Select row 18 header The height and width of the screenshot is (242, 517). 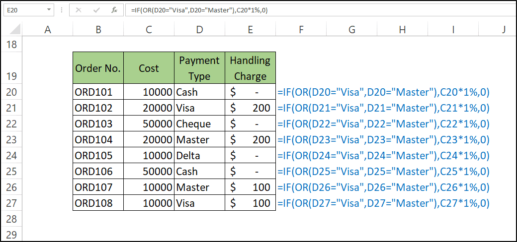point(11,45)
